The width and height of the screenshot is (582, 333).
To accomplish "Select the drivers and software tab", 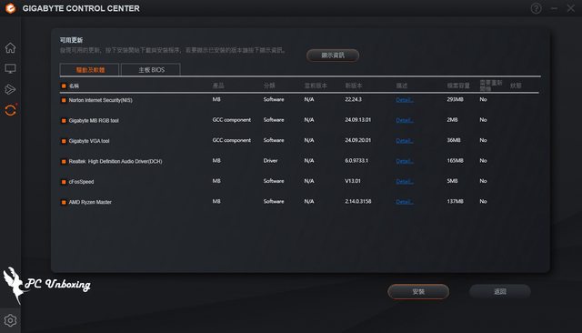I will (x=90, y=70).
